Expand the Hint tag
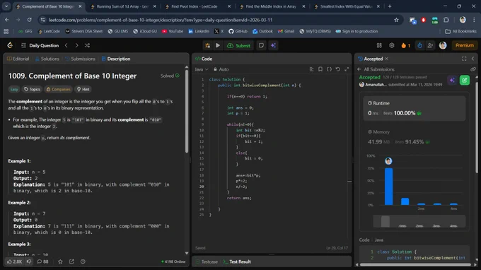The height and width of the screenshot is (270, 481). pyautogui.click(x=83, y=89)
